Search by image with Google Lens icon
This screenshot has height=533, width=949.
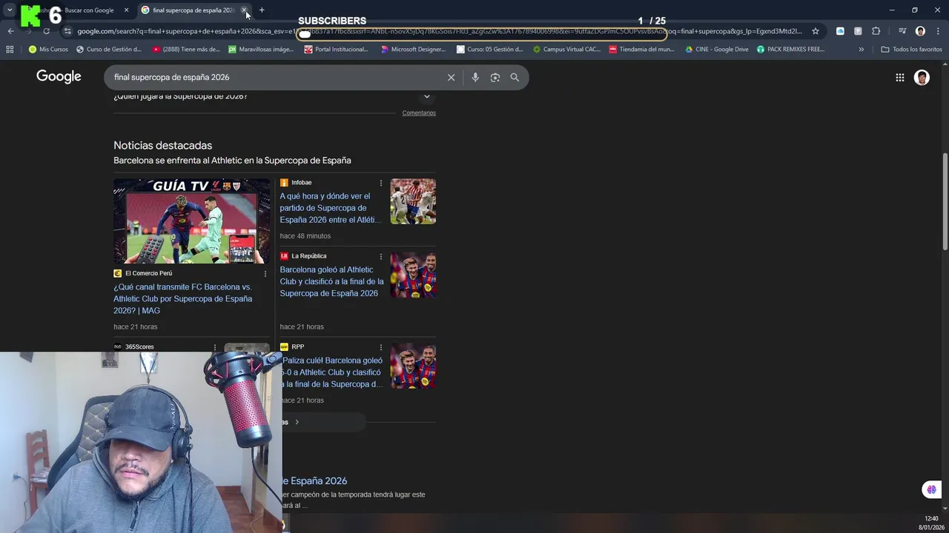pyautogui.click(x=495, y=77)
